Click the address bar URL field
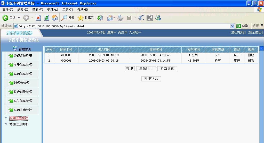264x143 pixels. [x=124, y=26]
